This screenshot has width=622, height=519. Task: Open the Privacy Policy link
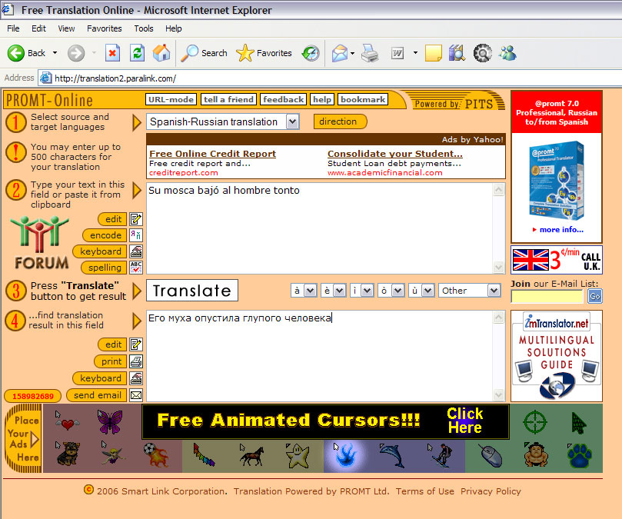coord(491,491)
